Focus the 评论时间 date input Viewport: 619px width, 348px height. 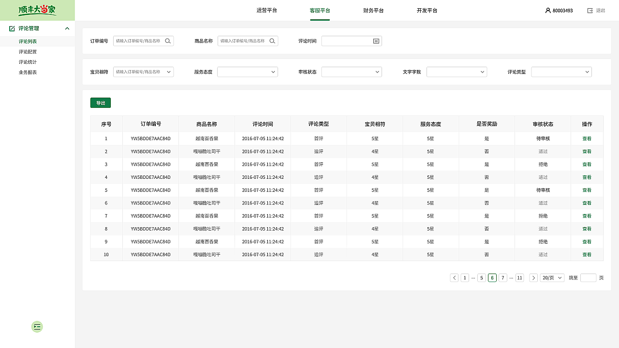tap(352, 41)
